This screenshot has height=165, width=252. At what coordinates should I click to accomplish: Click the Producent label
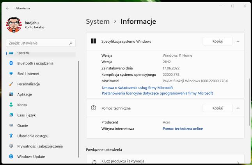pos(110,122)
